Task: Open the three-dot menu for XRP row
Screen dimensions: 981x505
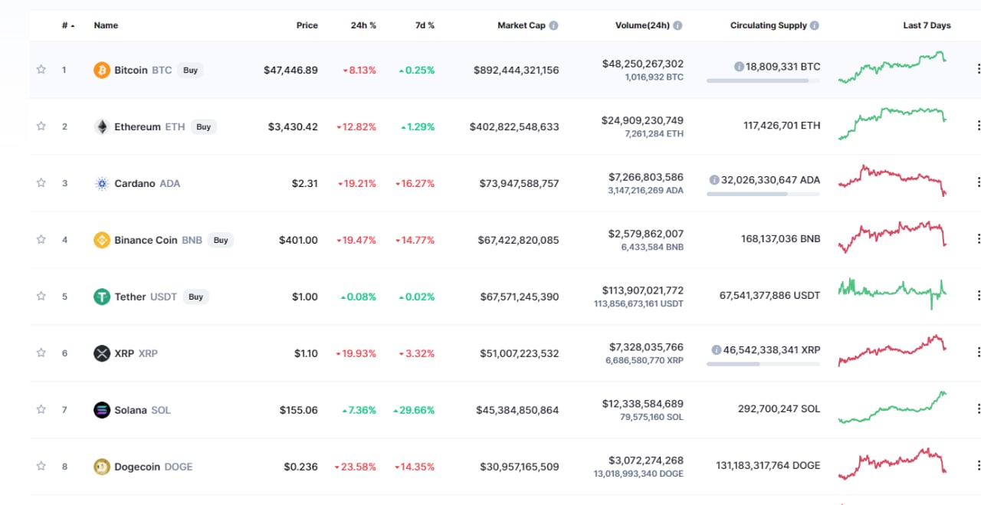Action: coord(978,353)
